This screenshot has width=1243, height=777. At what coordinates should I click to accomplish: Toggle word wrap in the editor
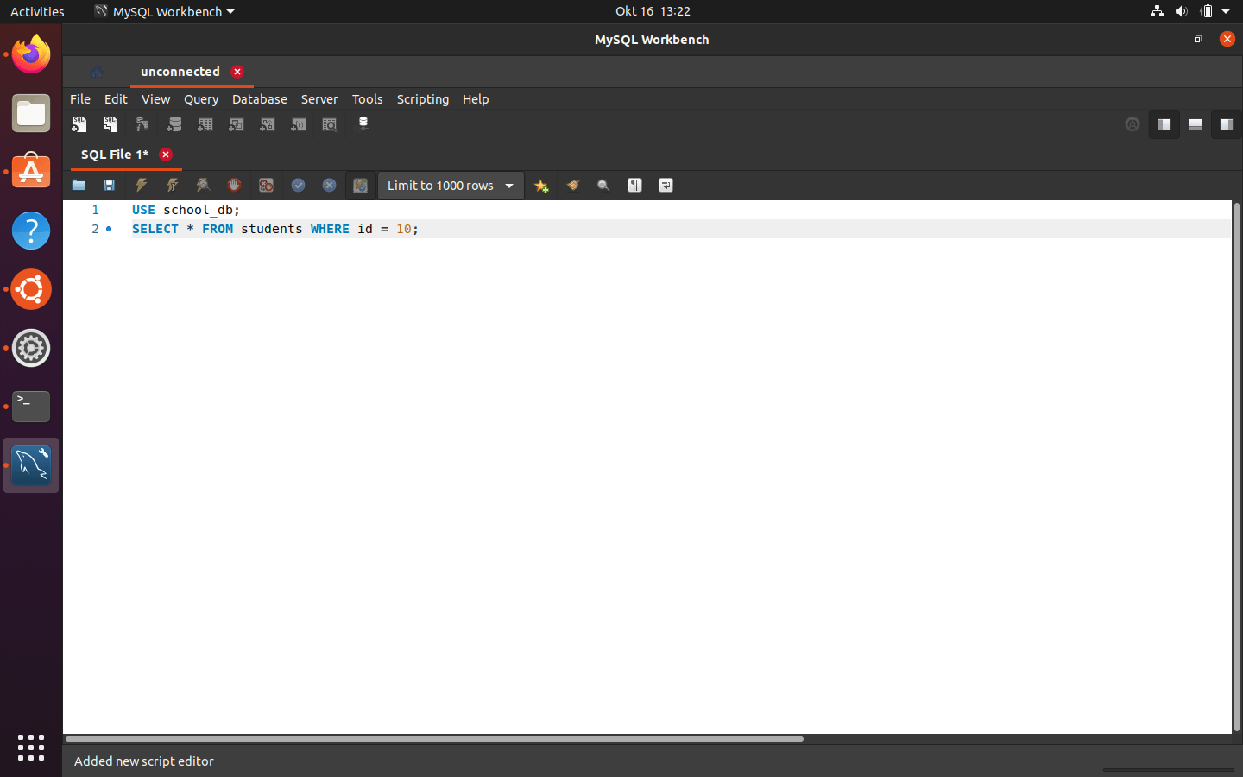[666, 186]
